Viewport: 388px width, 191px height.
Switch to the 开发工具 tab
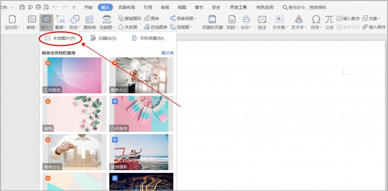(x=238, y=8)
